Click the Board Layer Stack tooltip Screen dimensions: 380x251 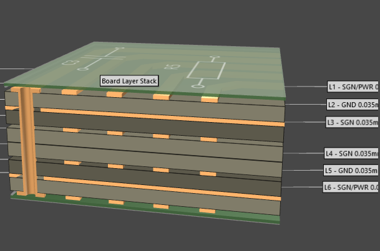click(x=130, y=80)
